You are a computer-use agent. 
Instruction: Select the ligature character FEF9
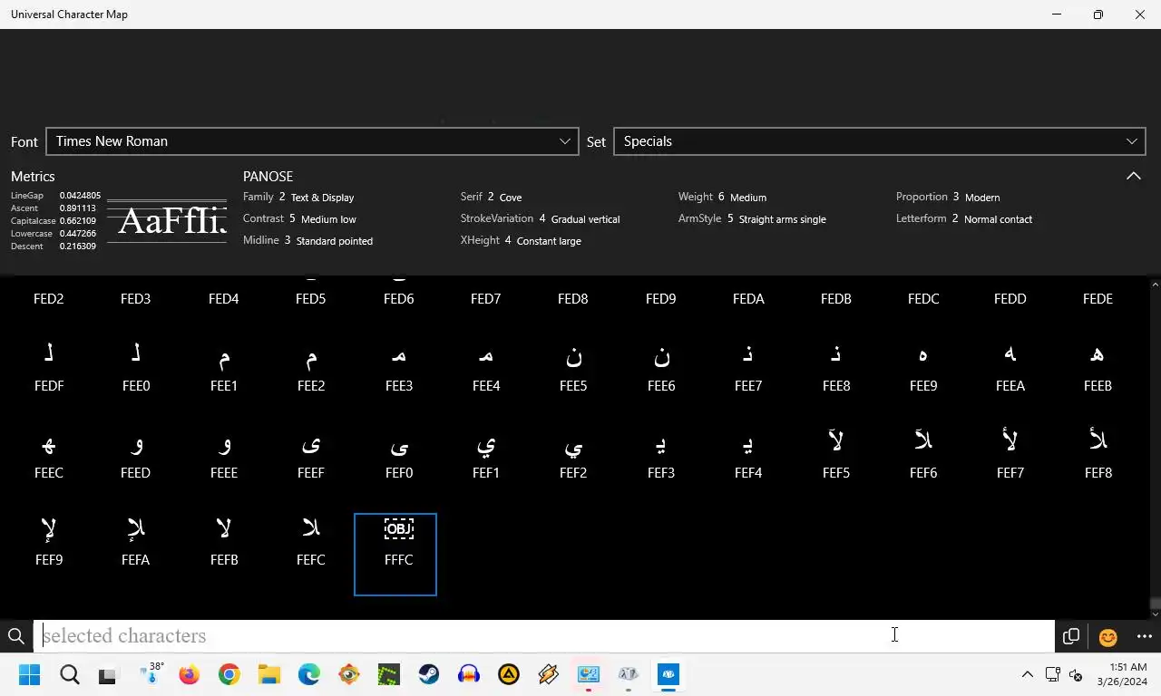click(x=49, y=544)
